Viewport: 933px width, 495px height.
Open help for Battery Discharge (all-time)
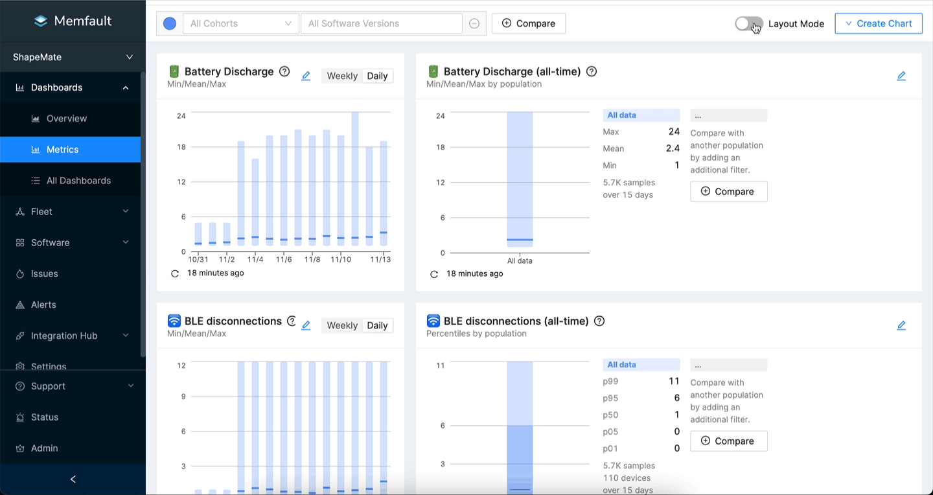(591, 71)
